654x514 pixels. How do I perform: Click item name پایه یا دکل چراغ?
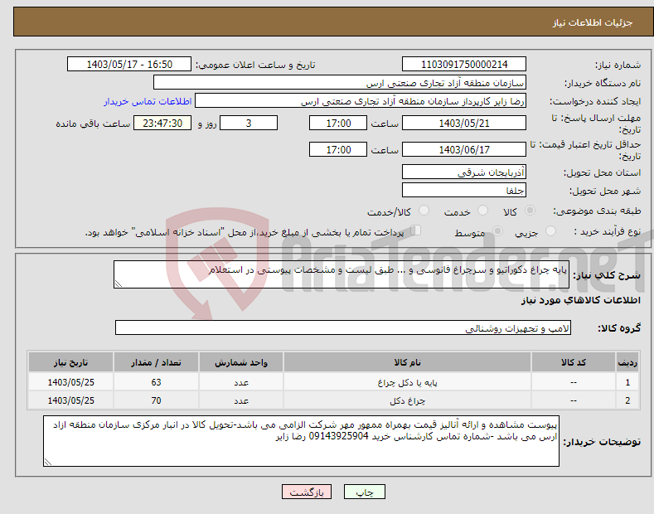click(407, 382)
